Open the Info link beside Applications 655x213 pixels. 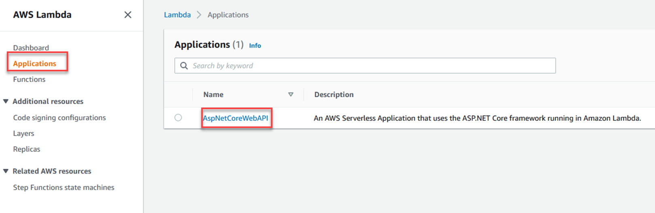pyautogui.click(x=255, y=46)
